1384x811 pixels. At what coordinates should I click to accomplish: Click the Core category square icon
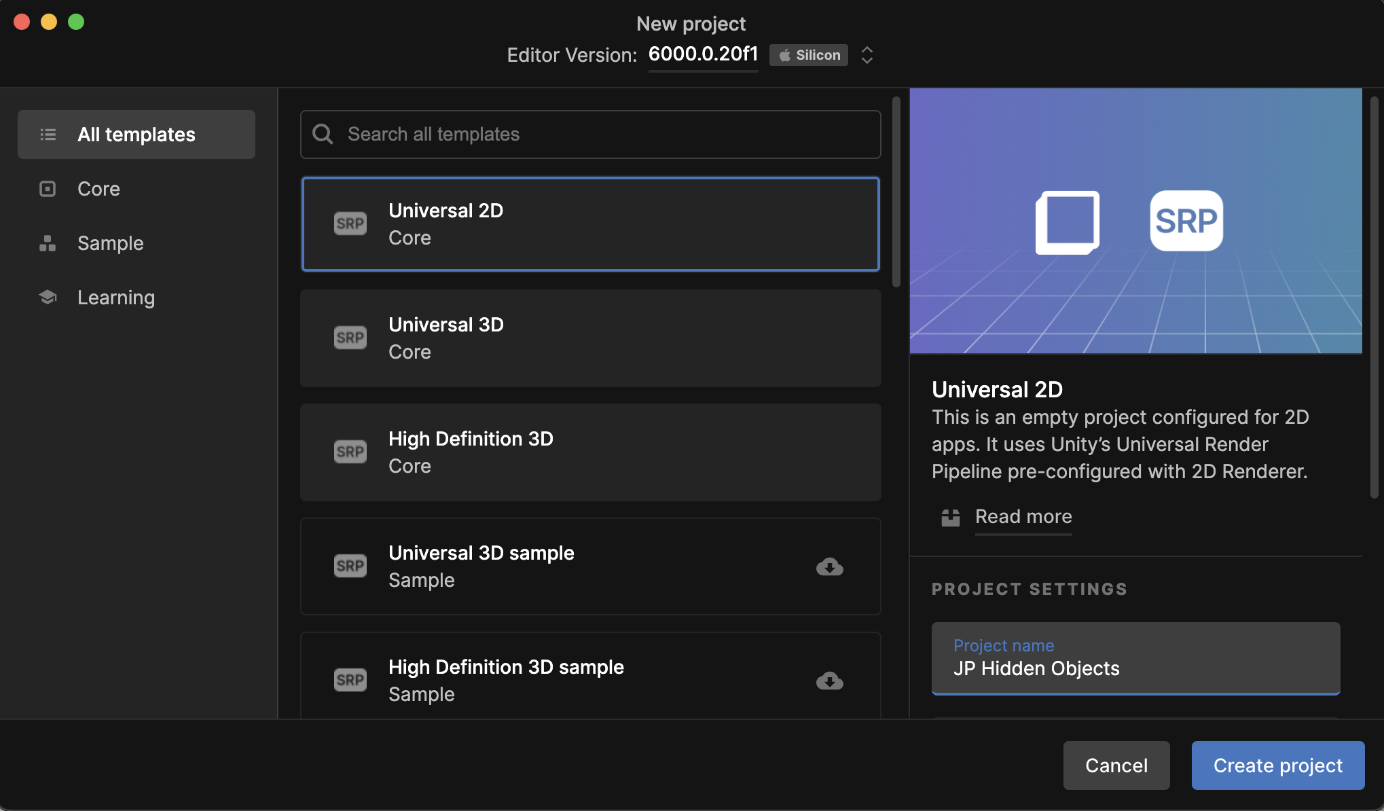48,189
